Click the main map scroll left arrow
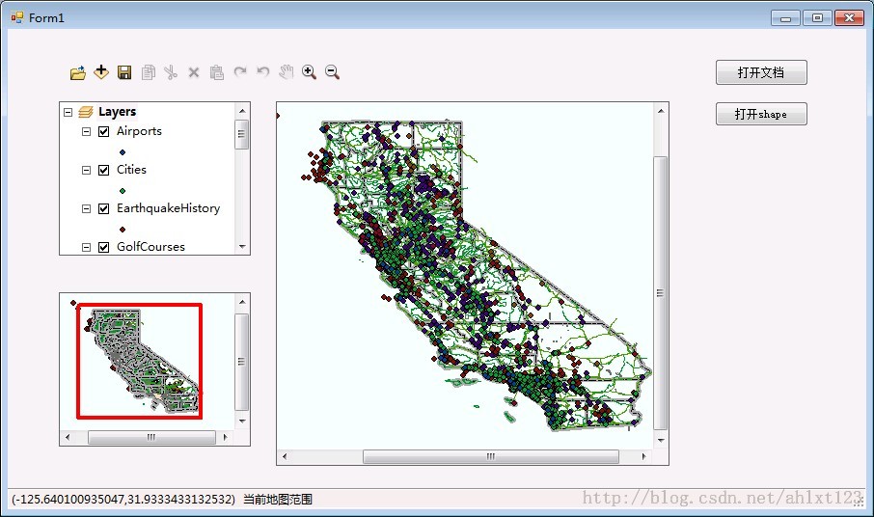874x517 pixels. (285, 457)
